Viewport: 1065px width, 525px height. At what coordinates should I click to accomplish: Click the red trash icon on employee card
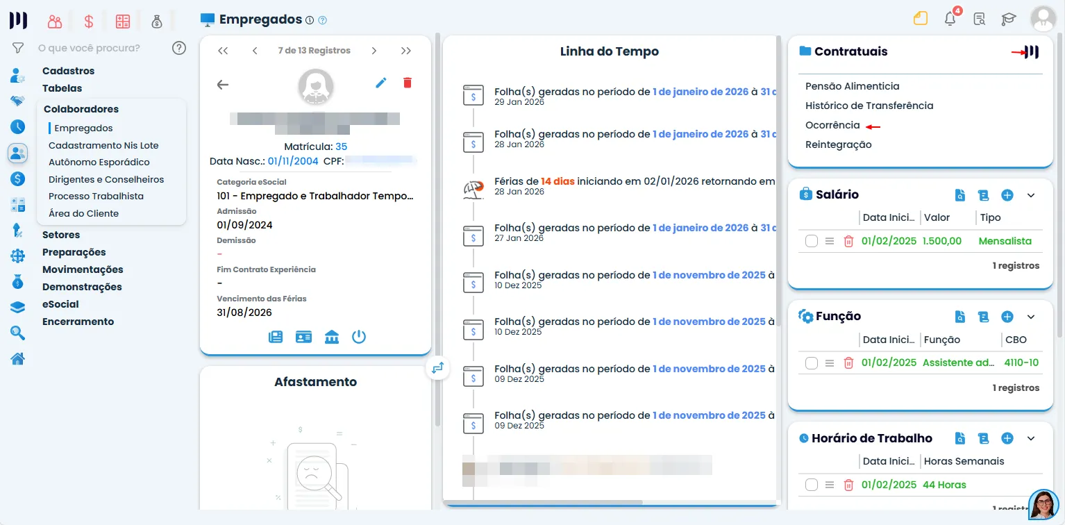pos(407,83)
